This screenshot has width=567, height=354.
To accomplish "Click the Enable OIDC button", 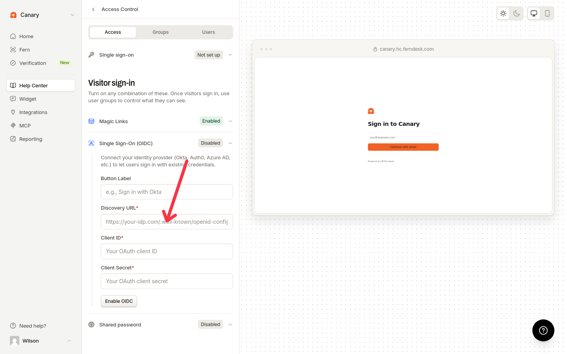I will [119, 301].
